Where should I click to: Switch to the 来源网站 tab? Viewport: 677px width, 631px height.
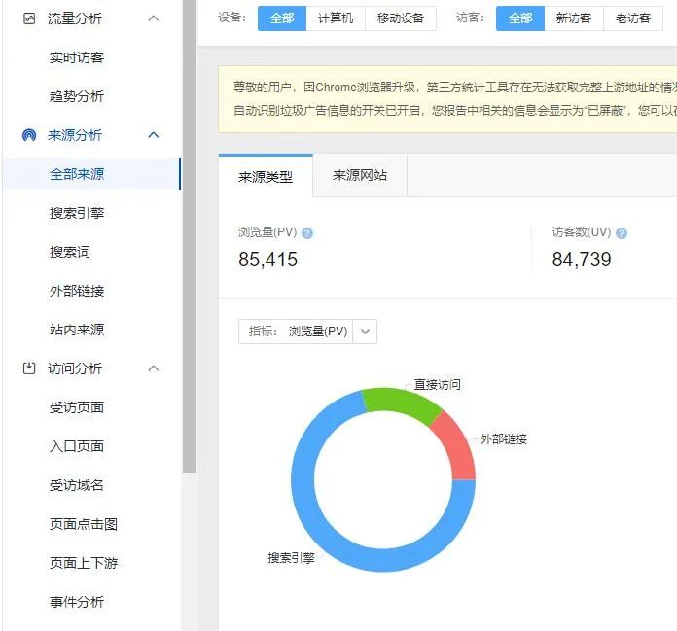coord(360,175)
